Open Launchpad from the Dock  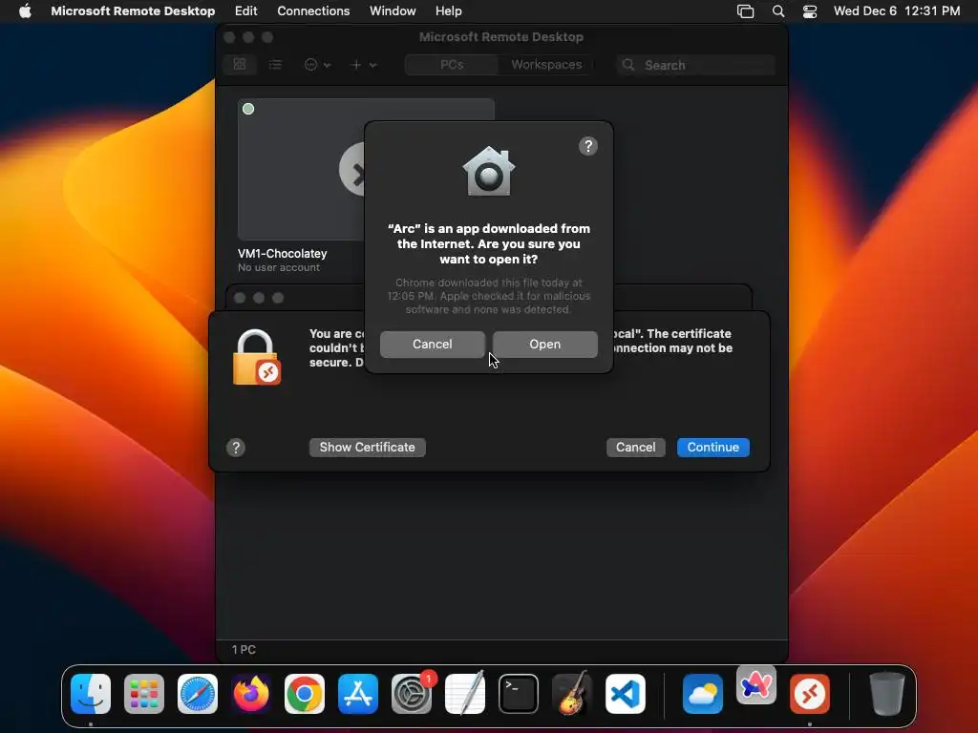144,694
